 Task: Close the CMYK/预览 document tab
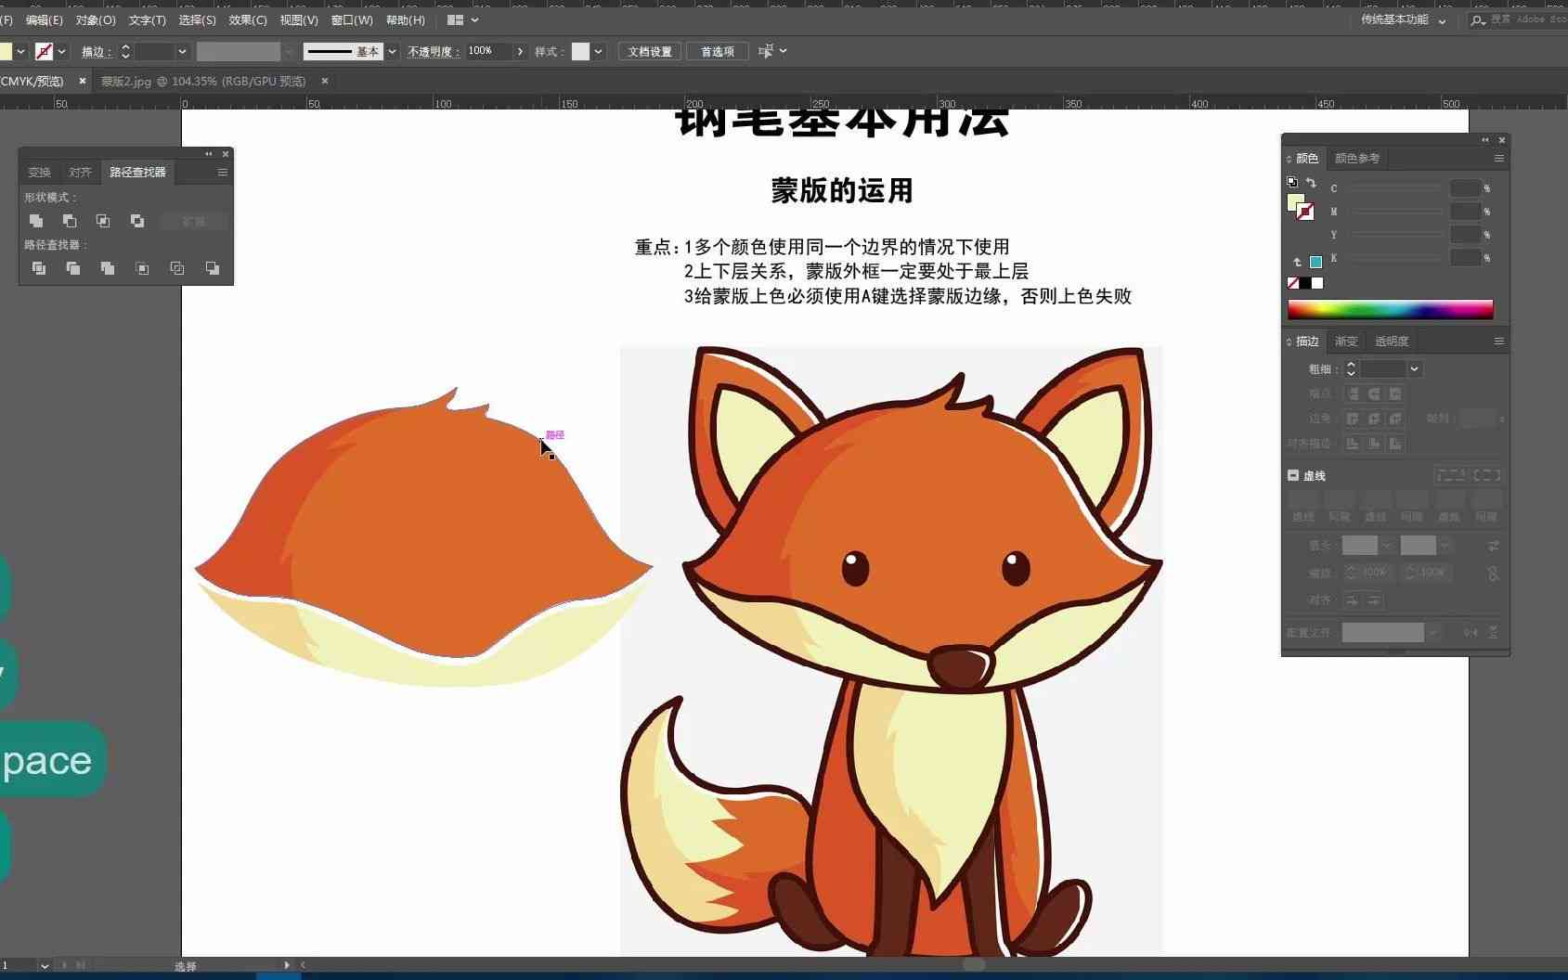[83, 81]
